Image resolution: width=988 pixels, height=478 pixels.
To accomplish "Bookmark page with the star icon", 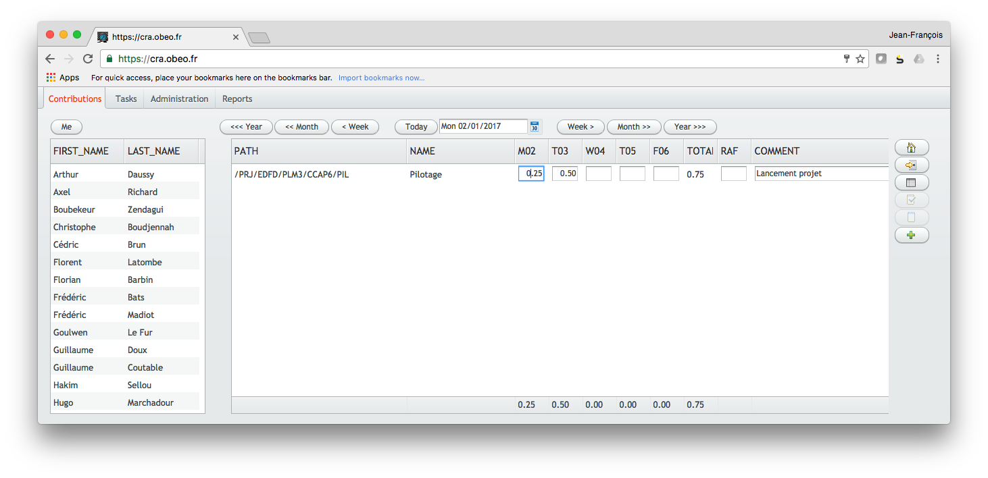I will (x=860, y=59).
